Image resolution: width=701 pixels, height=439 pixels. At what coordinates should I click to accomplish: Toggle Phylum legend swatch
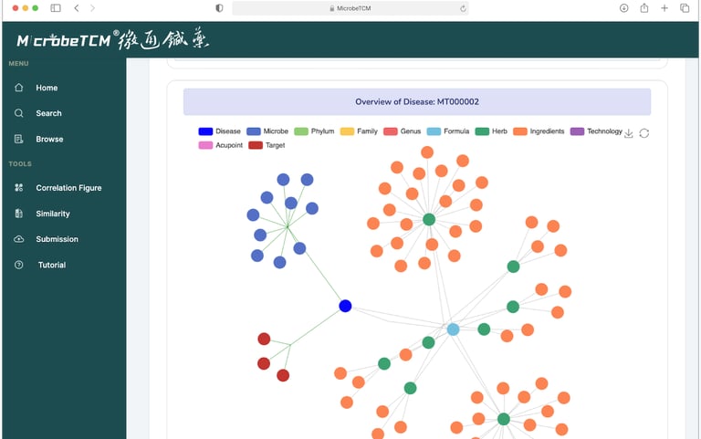coord(301,131)
